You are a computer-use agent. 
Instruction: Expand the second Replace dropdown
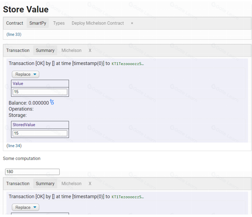26,207
